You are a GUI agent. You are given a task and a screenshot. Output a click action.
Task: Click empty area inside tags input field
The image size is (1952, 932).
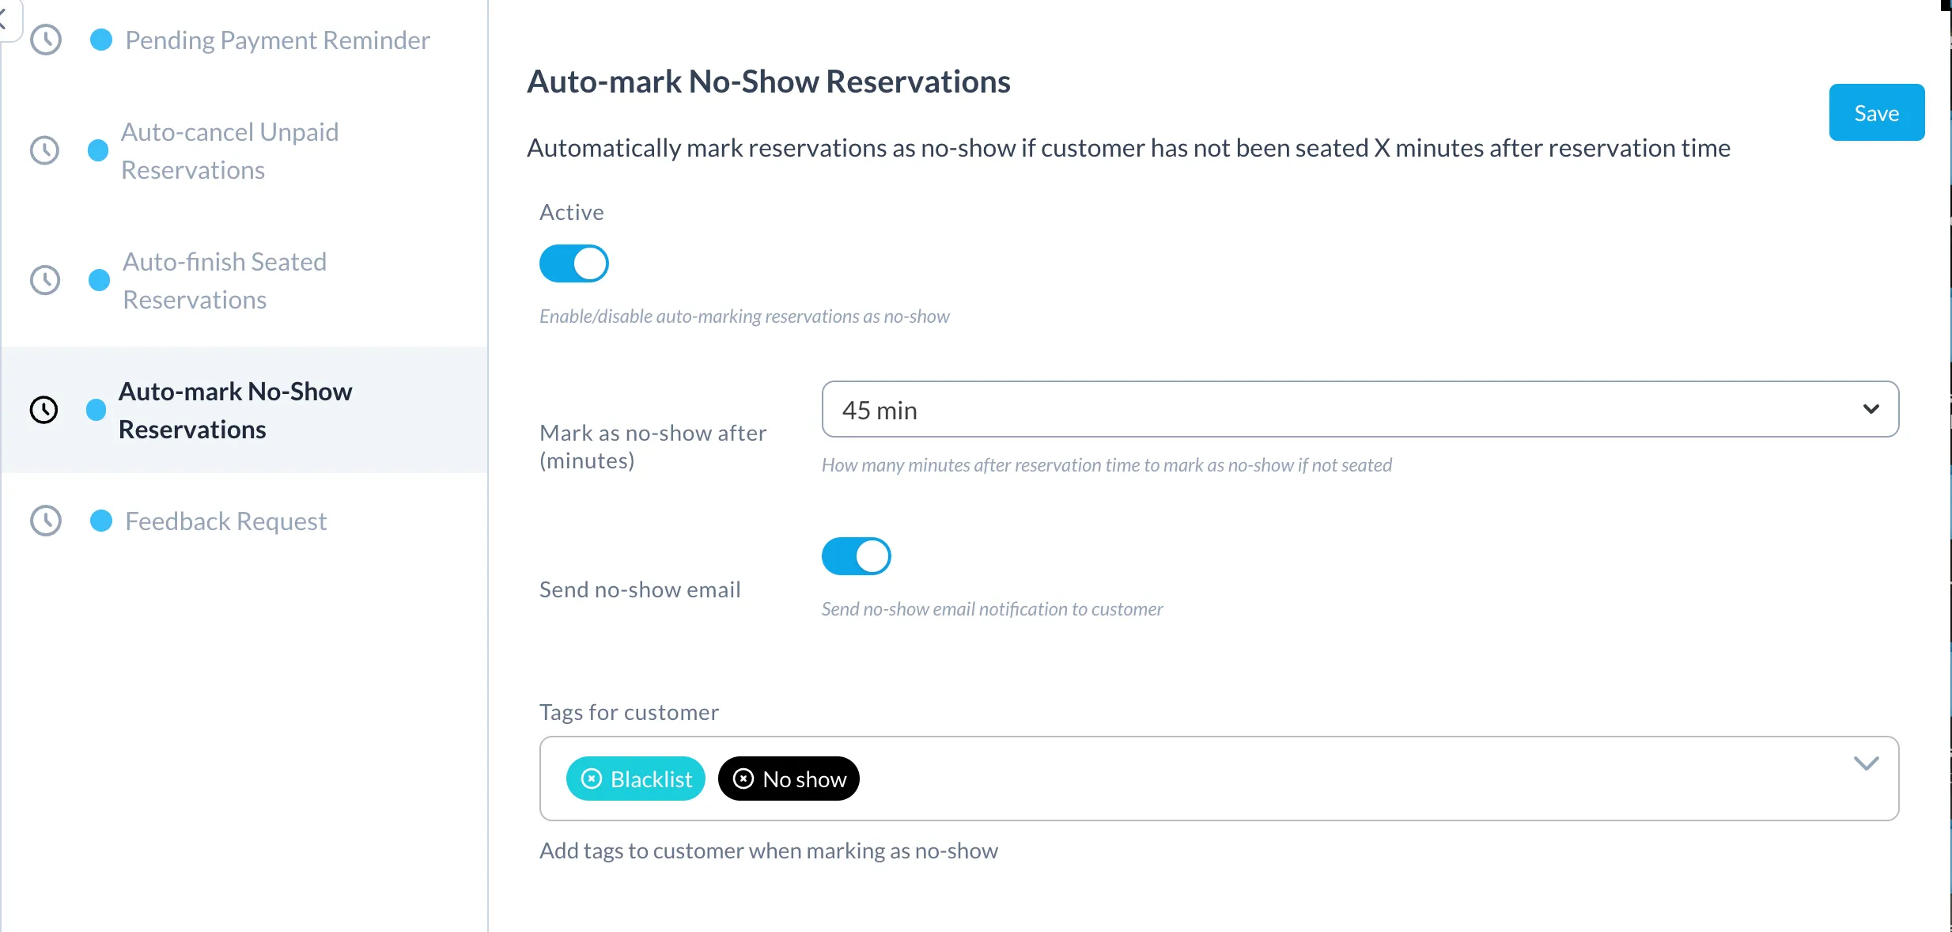point(1345,779)
